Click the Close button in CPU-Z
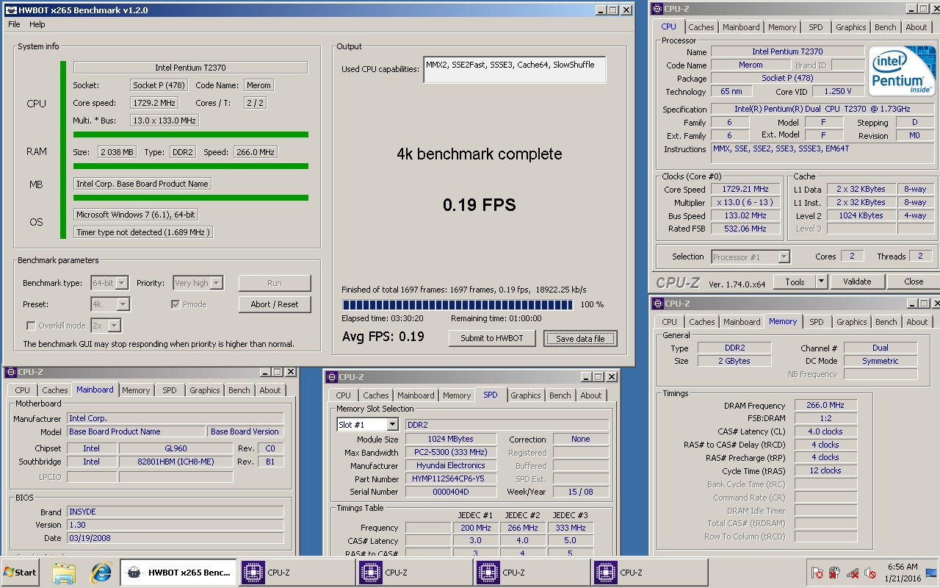This screenshot has width=940, height=588. click(914, 282)
